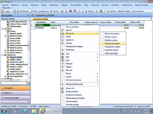Collapse the Objednávky tree node
The width and height of the screenshot is (153, 114).
[2, 55]
